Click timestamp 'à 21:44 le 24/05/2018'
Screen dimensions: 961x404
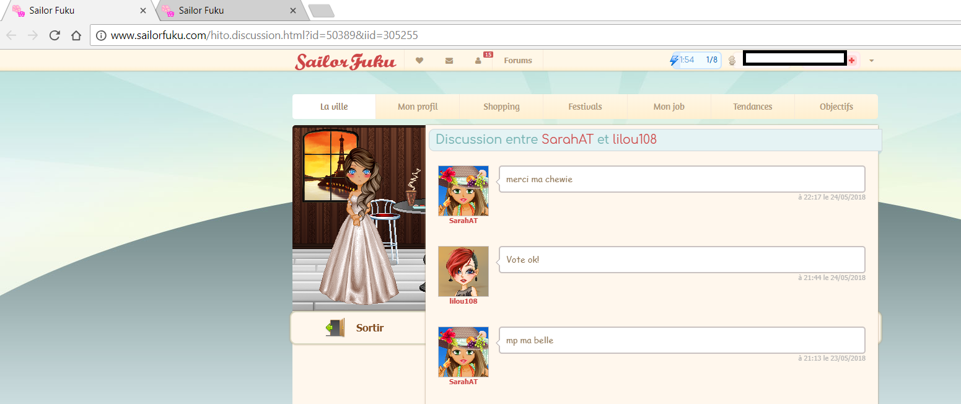coord(832,278)
